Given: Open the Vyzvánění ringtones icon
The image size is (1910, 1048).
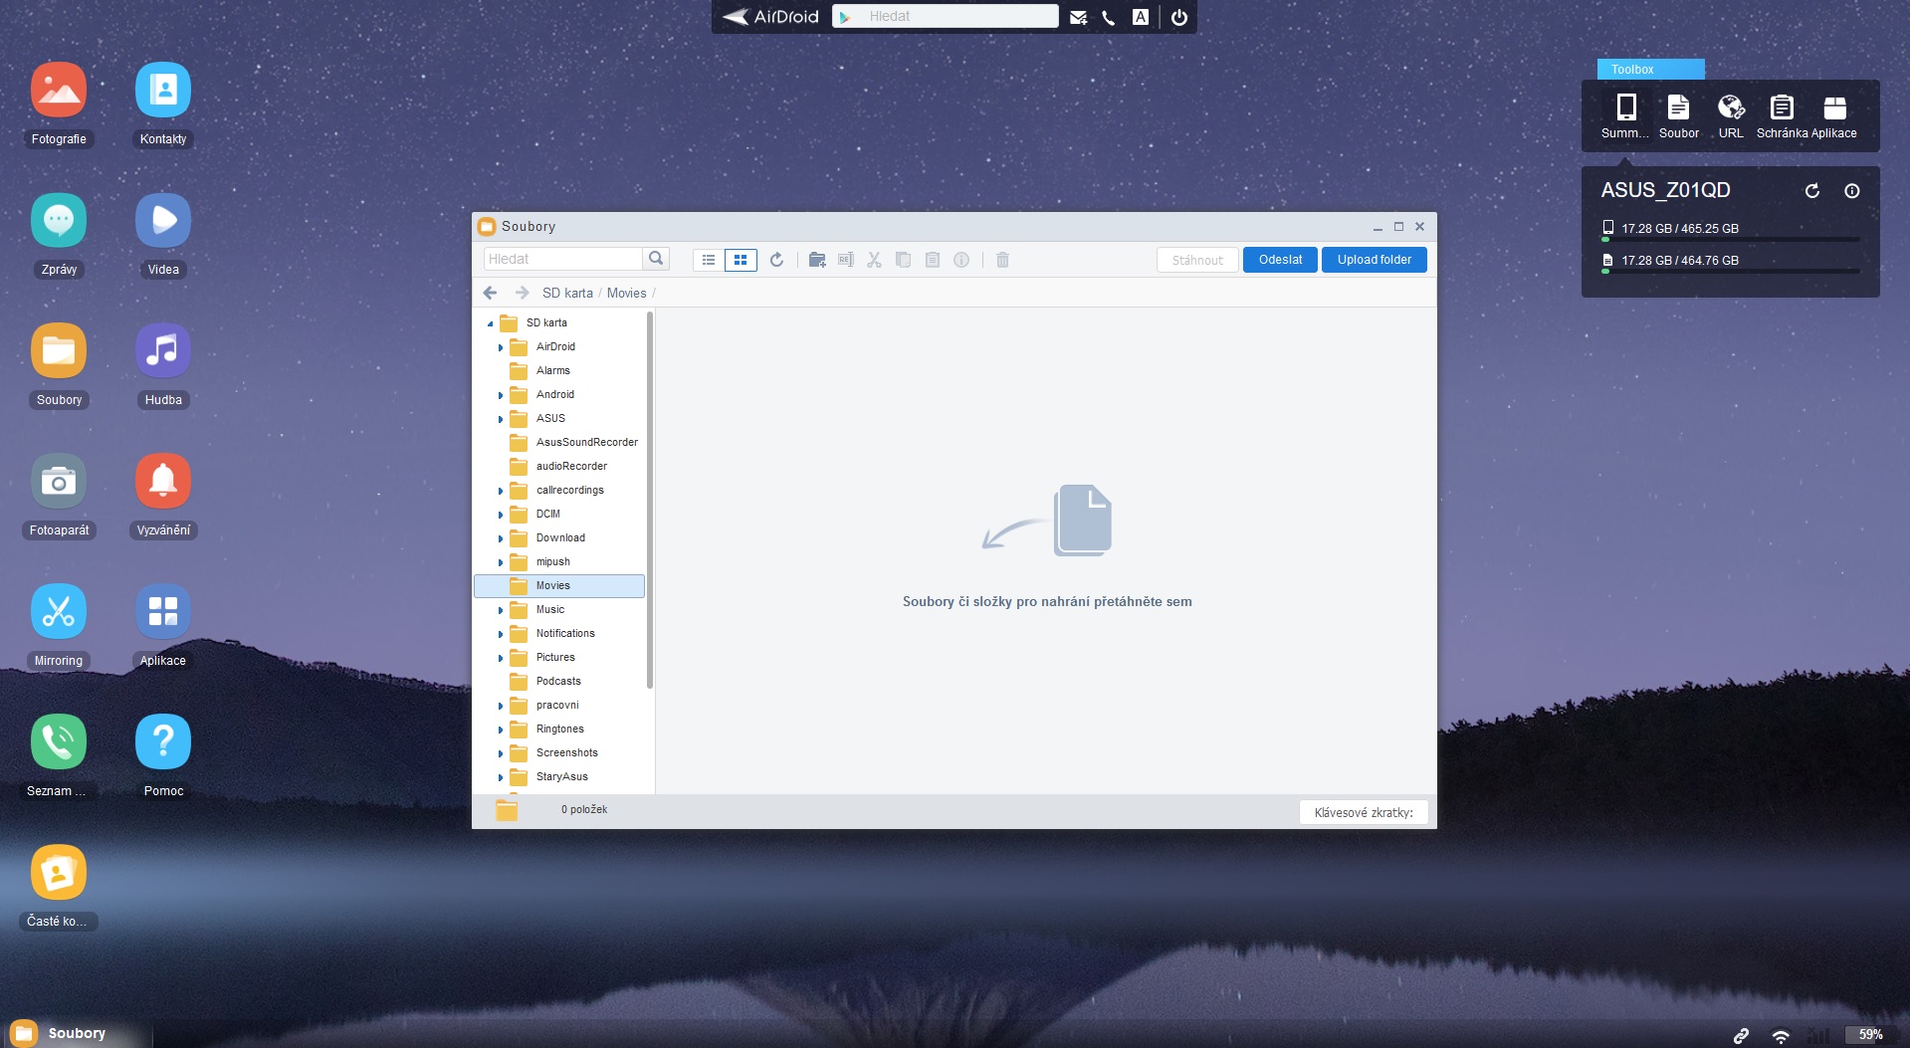Looking at the screenshot, I should click(163, 482).
